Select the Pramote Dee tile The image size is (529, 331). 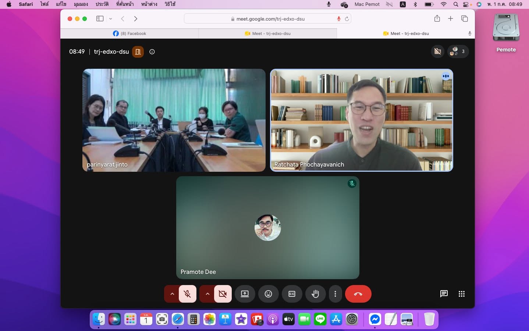click(268, 227)
